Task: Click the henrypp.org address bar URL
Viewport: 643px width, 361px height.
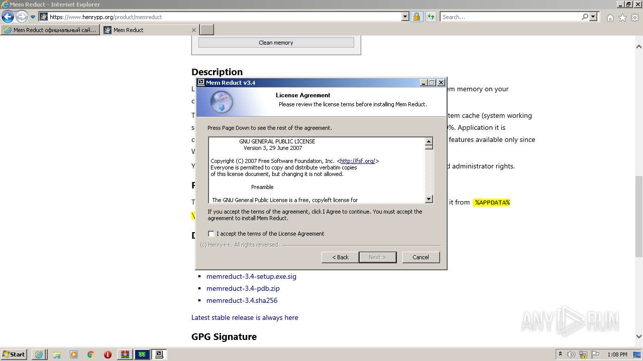Action: click(x=105, y=17)
